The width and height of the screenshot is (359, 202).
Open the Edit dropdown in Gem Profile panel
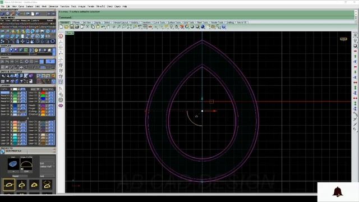[47, 163]
